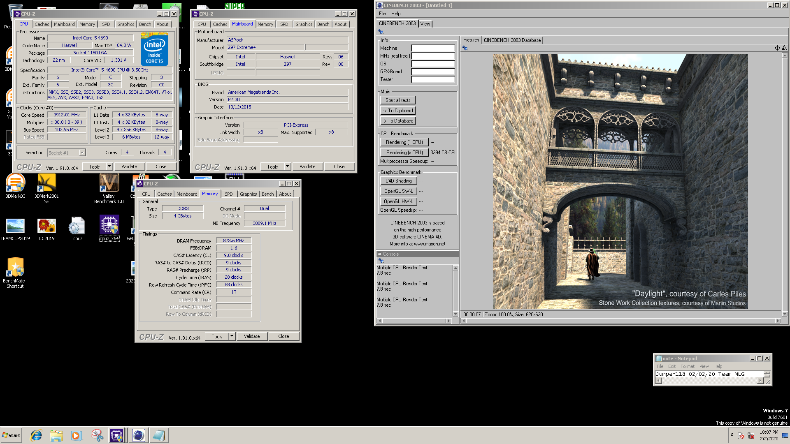Select the Notepad taskbar icon

[158, 435]
